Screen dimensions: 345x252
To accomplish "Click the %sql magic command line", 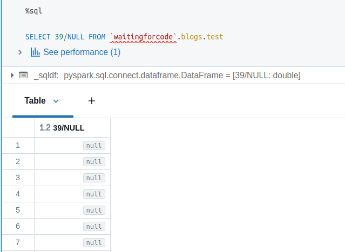I will point(33,11).
